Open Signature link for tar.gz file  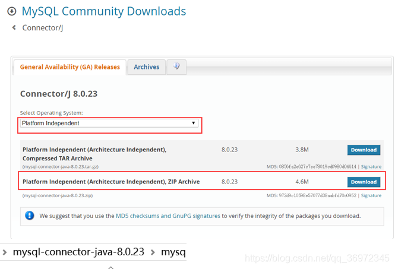(x=371, y=167)
